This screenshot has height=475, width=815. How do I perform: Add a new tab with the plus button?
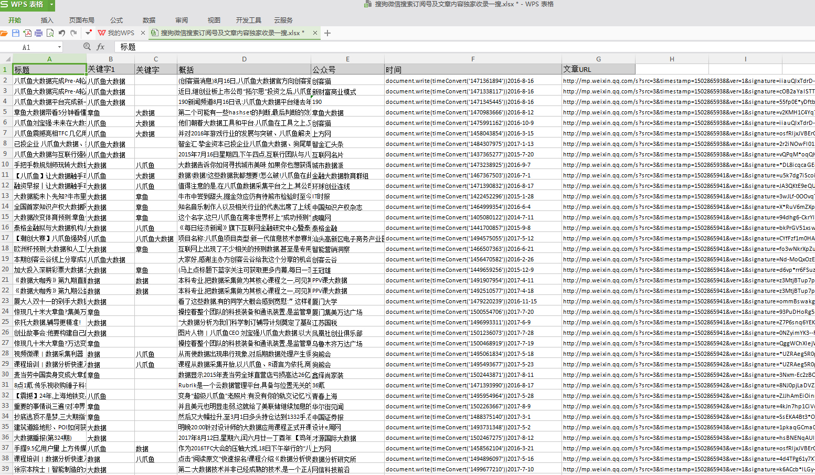click(327, 33)
